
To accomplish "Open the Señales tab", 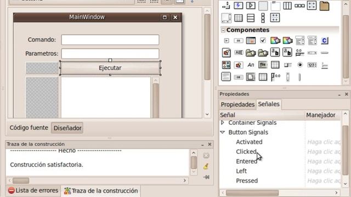I will click(269, 104).
